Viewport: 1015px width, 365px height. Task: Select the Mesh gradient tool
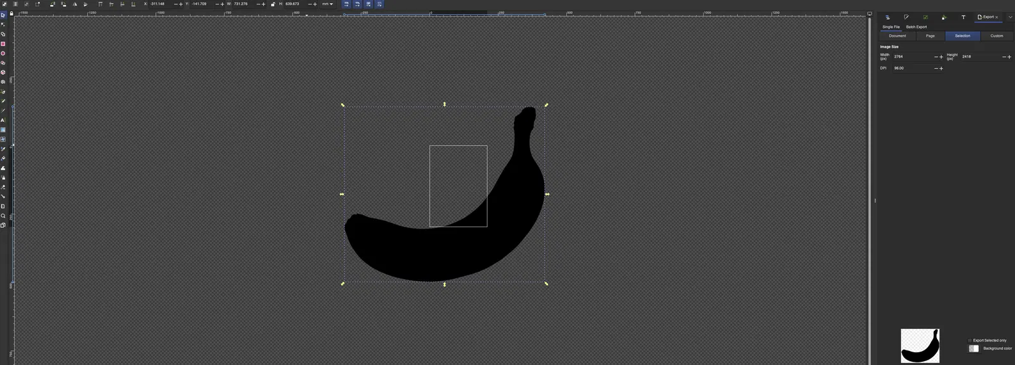[x=3, y=139]
